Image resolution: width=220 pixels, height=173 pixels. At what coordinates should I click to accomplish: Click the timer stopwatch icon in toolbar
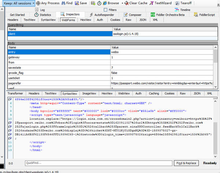click(99, 3)
